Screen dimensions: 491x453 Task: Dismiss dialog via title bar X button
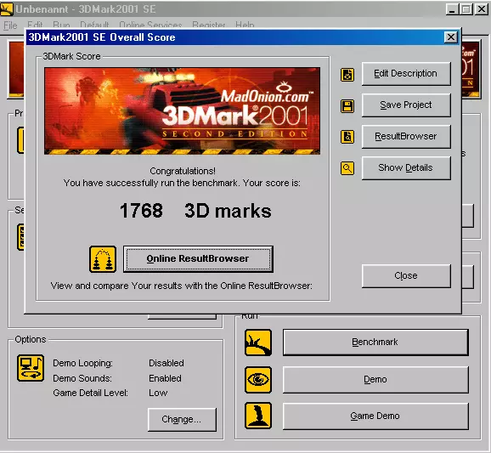pos(450,37)
